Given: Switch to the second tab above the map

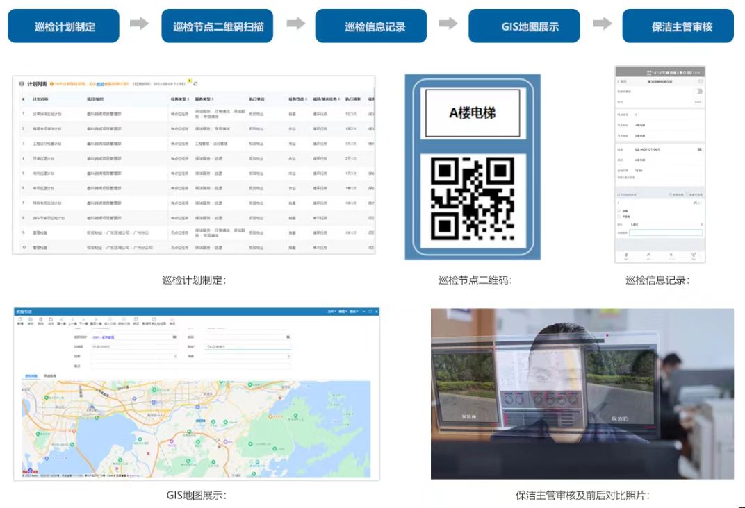Looking at the screenshot, I should coord(50,375).
